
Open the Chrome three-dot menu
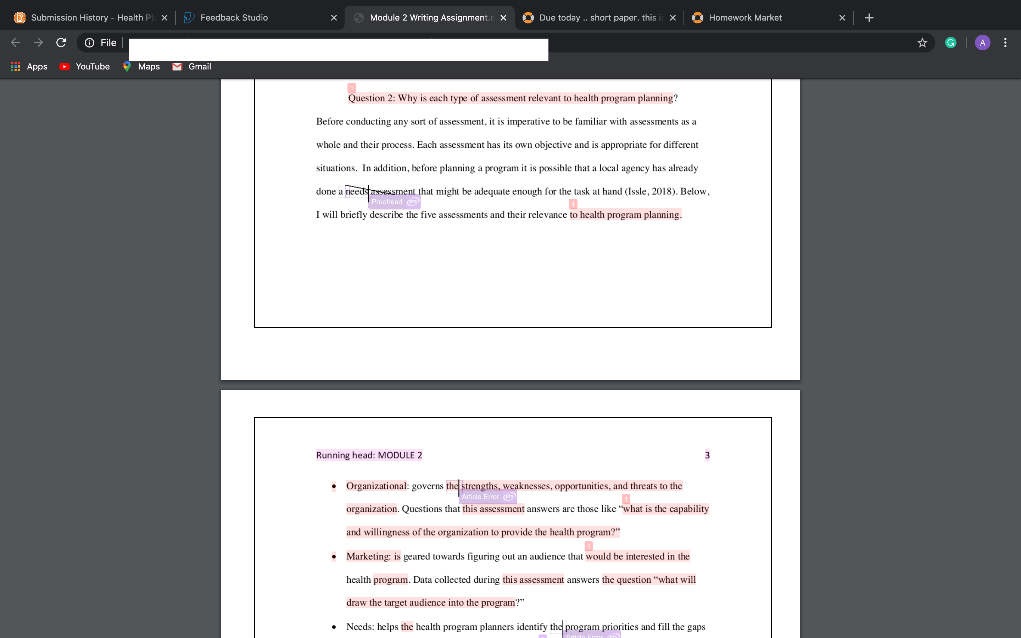click(x=1005, y=43)
